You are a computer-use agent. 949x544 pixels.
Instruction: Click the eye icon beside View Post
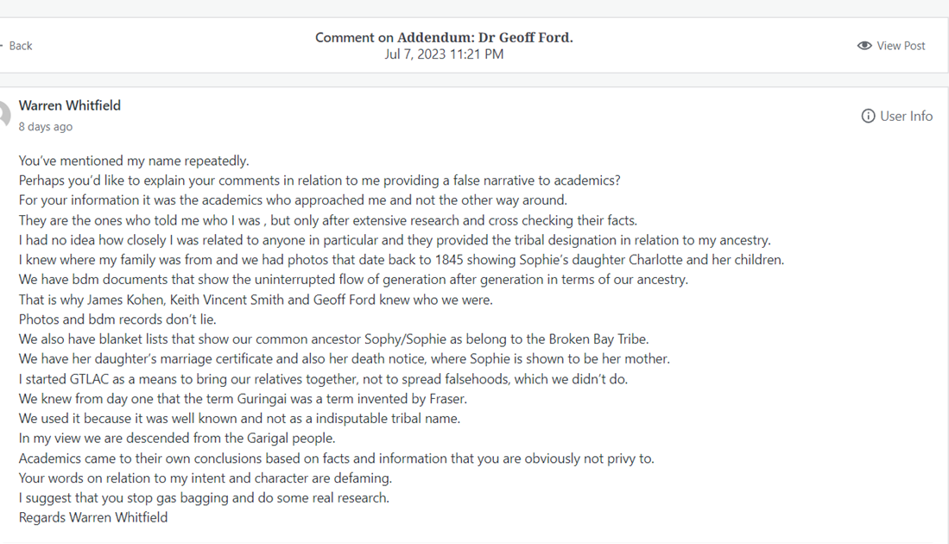pyautogui.click(x=864, y=46)
